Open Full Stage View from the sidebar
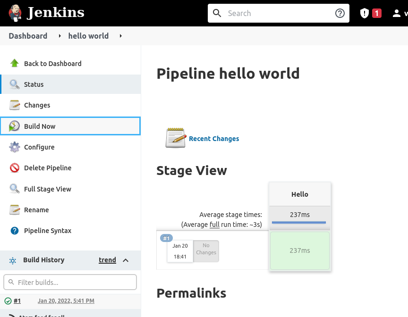The height and width of the screenshot is (317, 408). (47, 189)
